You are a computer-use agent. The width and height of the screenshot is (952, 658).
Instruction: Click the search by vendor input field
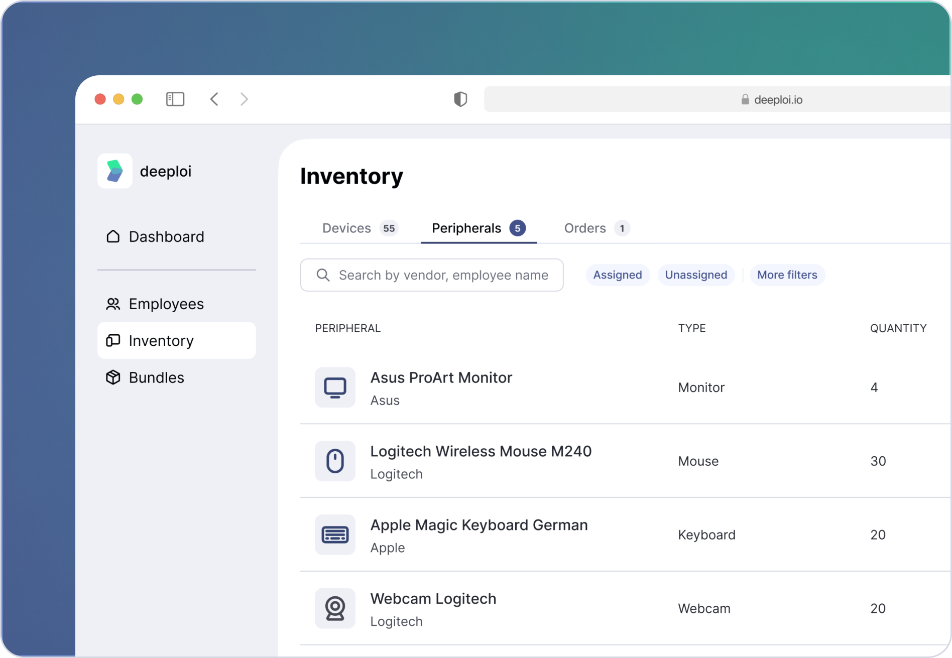click(x=443, y=275)
